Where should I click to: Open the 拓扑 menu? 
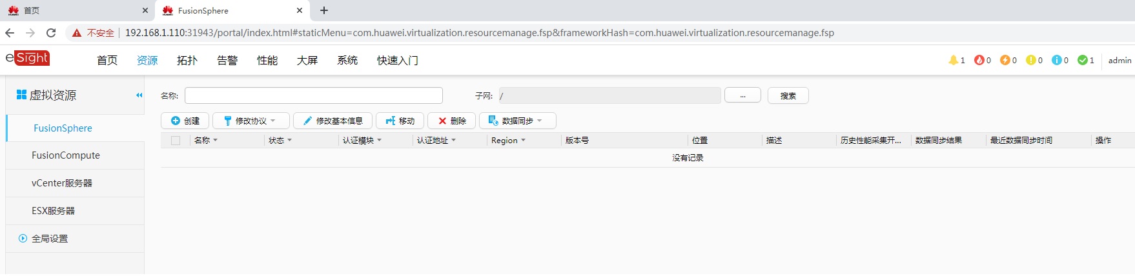[187, 61]
